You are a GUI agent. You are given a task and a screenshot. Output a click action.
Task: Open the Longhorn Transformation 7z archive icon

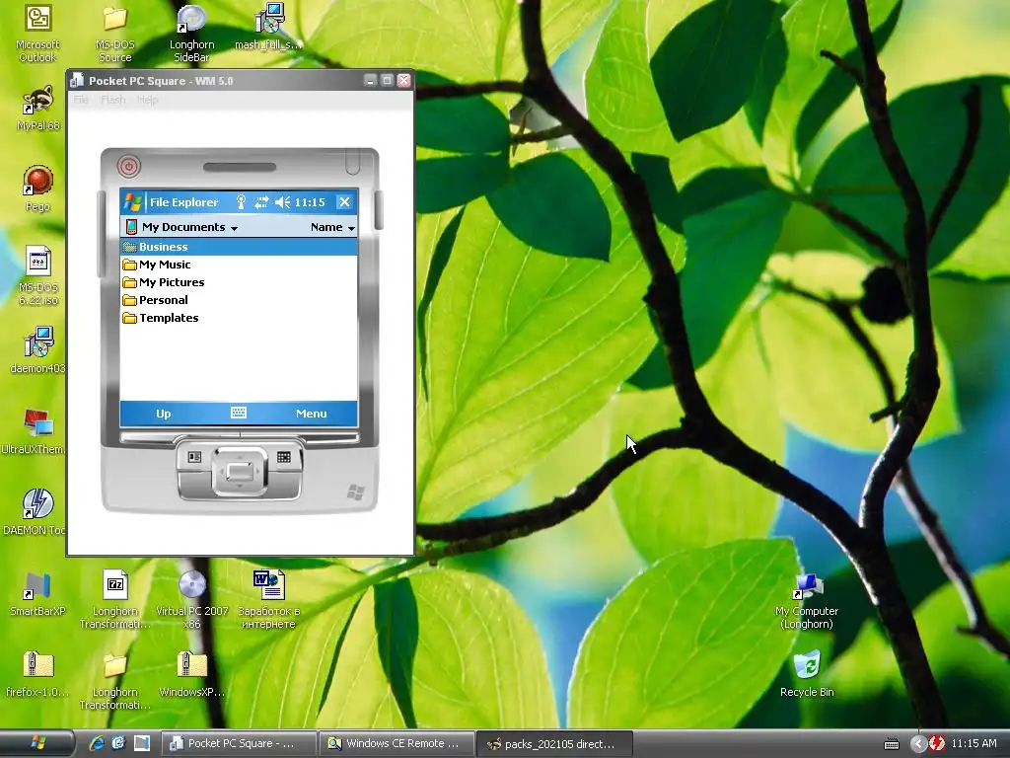tap(114, 599)
